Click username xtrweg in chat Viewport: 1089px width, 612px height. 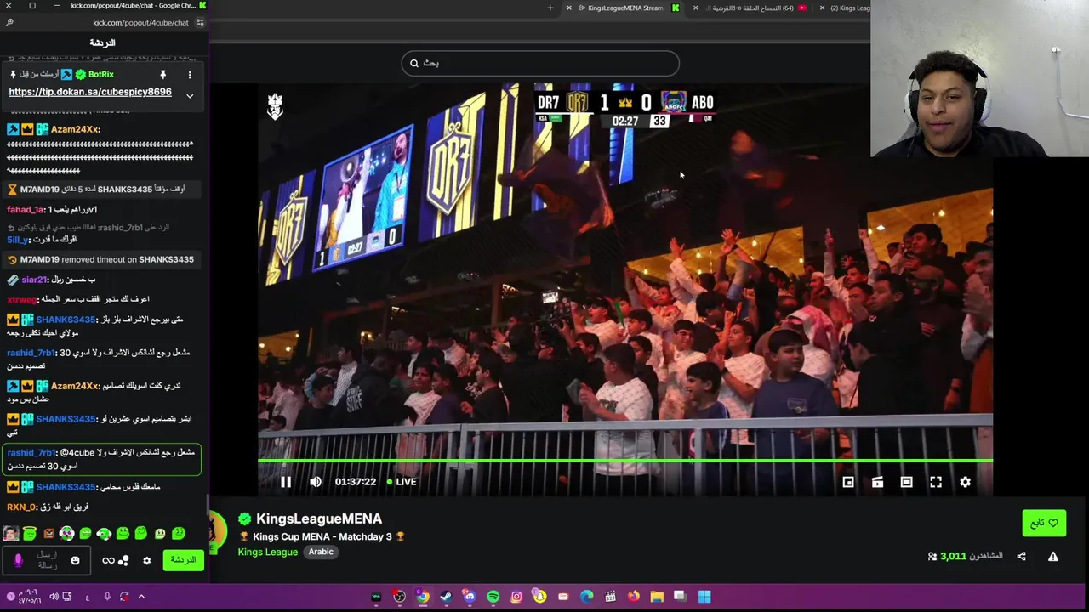22,299
